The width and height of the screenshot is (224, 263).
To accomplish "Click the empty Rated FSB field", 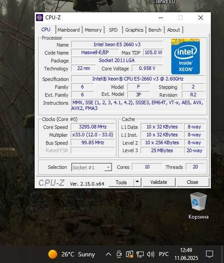I will (x=93, y=150).
